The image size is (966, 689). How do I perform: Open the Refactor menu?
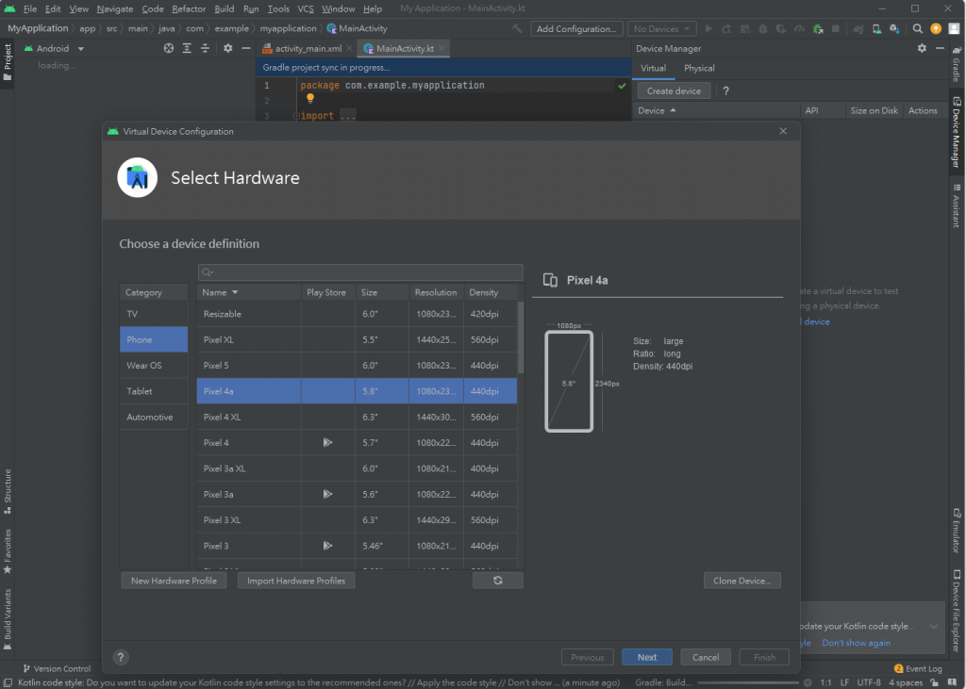[189, 8]
